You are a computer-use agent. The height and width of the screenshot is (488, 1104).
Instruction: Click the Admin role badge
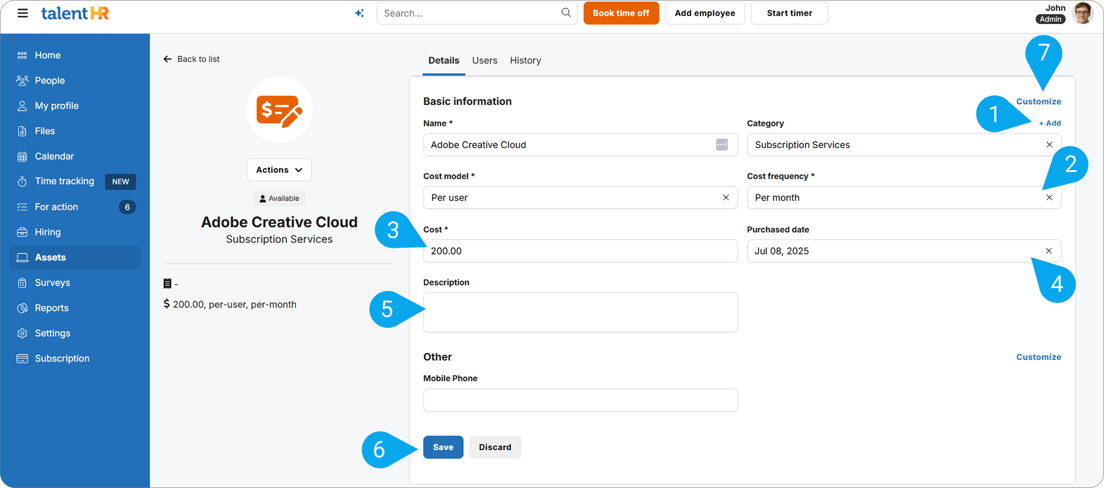(1051, 19)
